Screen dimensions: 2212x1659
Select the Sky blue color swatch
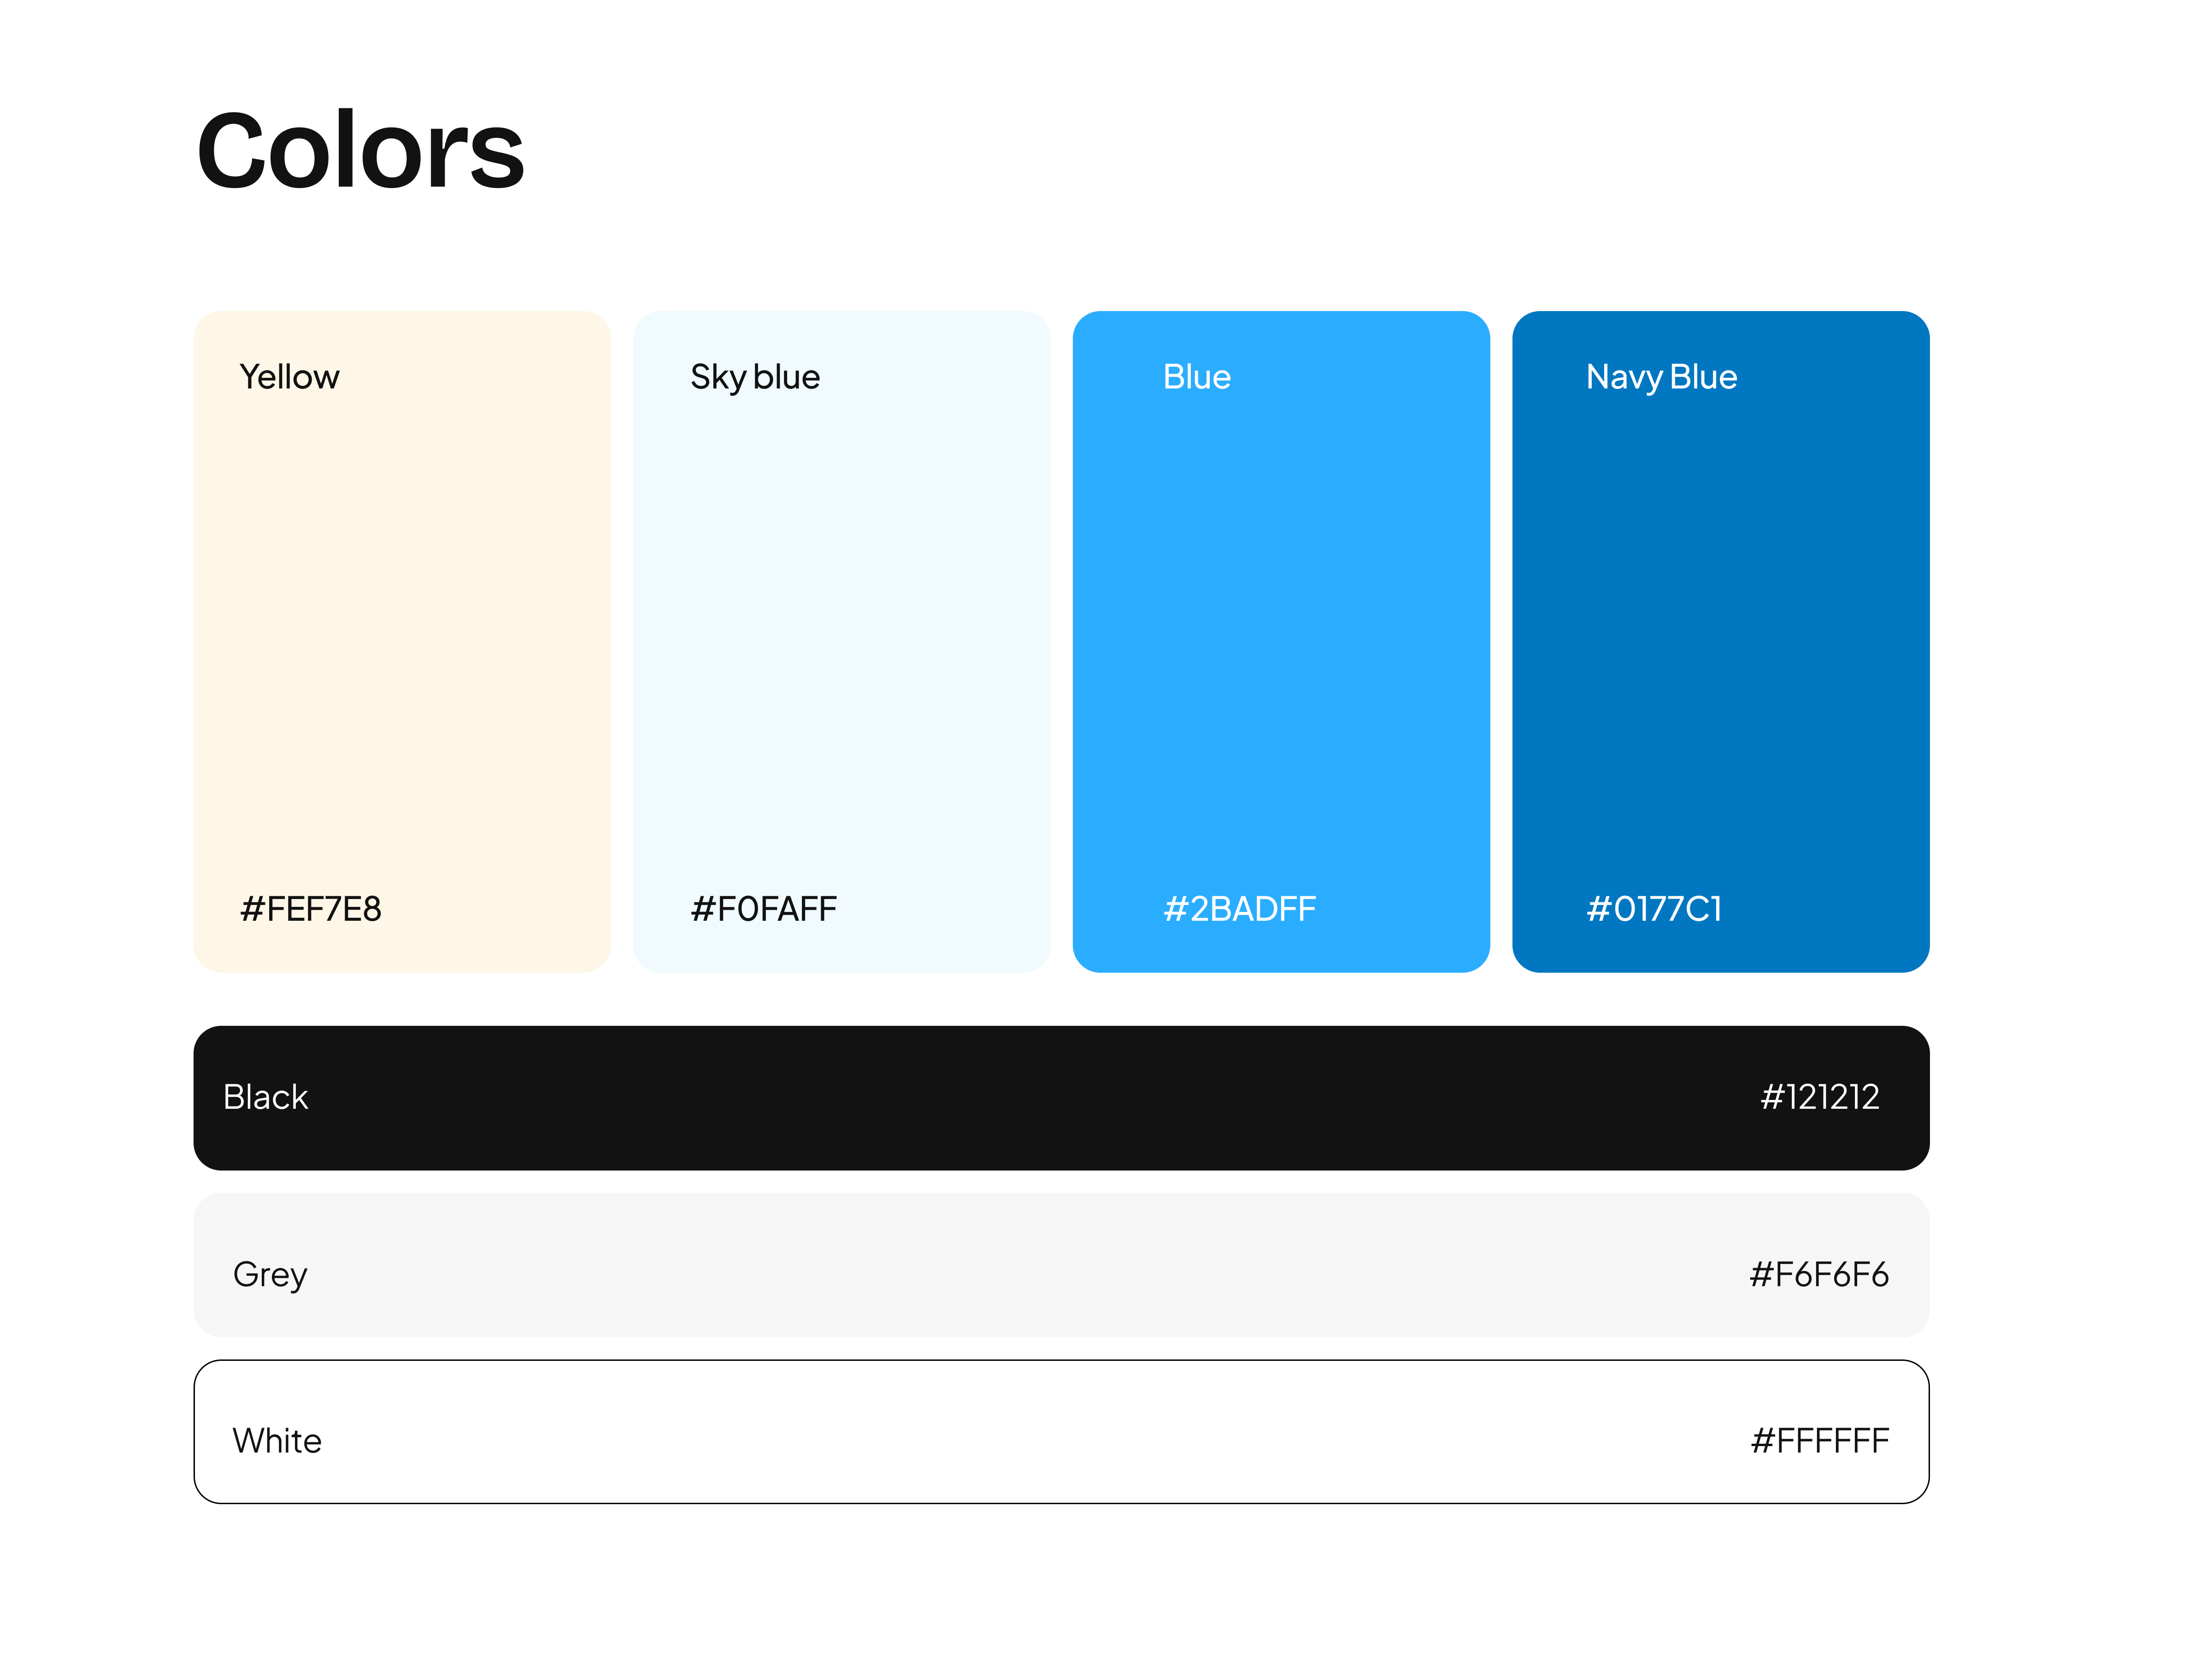[841, 640]
